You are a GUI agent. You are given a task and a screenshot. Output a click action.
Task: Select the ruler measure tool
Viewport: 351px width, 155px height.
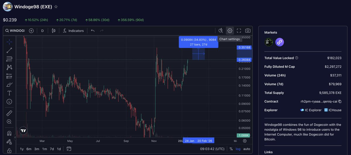(x=9, y=113)
